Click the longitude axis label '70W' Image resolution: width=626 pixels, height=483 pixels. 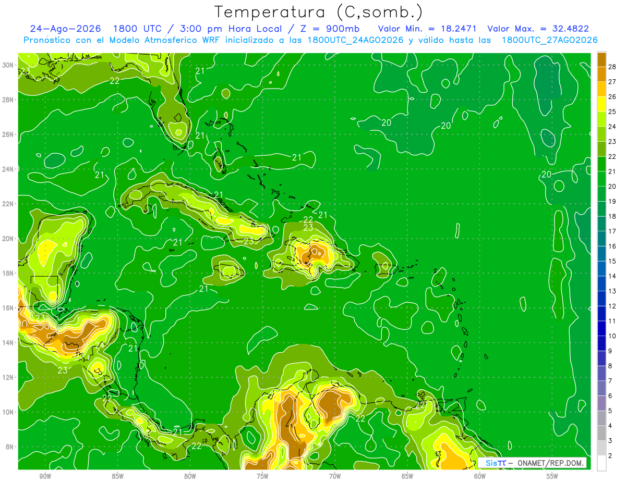tap(335, 476)
